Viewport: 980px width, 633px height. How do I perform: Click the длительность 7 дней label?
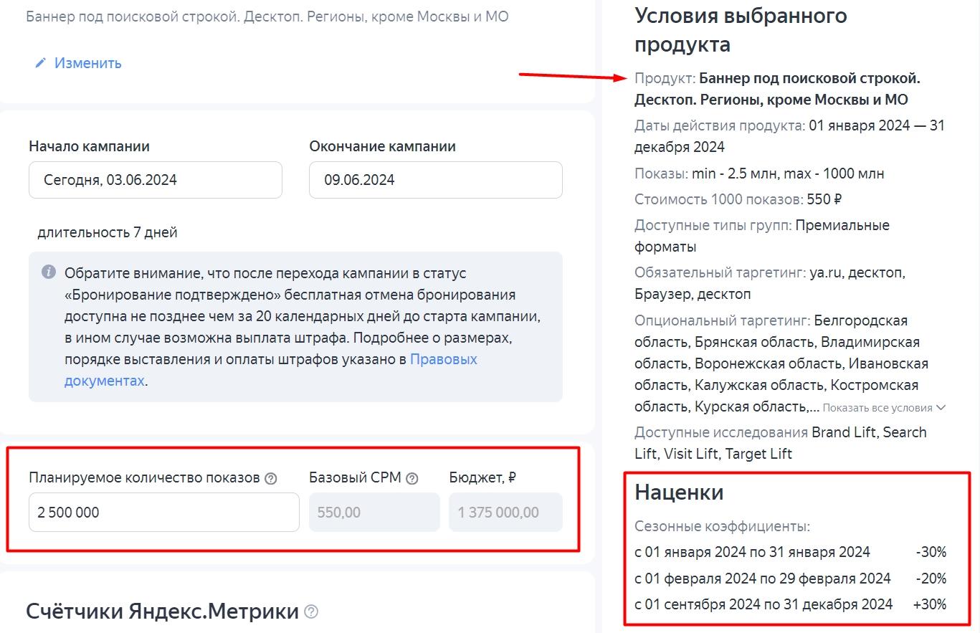(x=108, y=232)
